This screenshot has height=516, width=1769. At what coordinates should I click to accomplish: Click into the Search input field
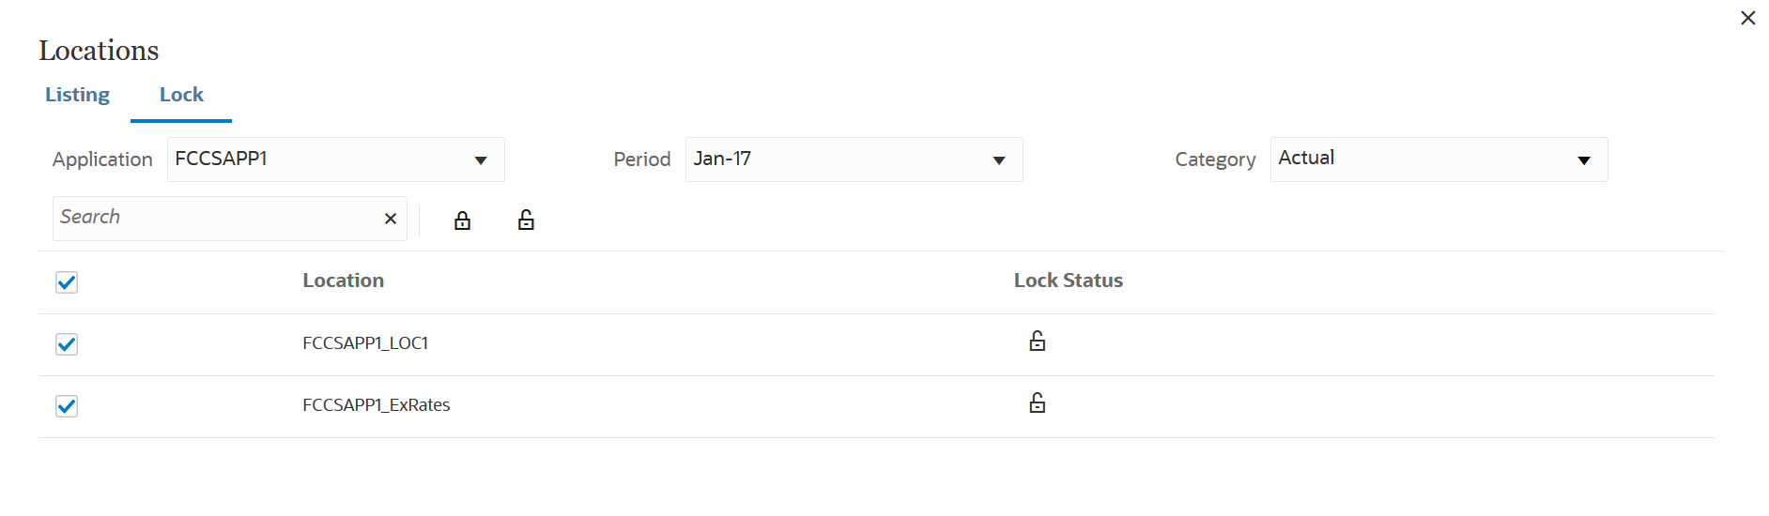click(216, 219)
